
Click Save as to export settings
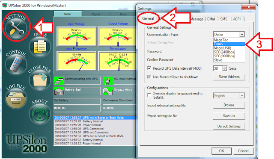[229, 116]
